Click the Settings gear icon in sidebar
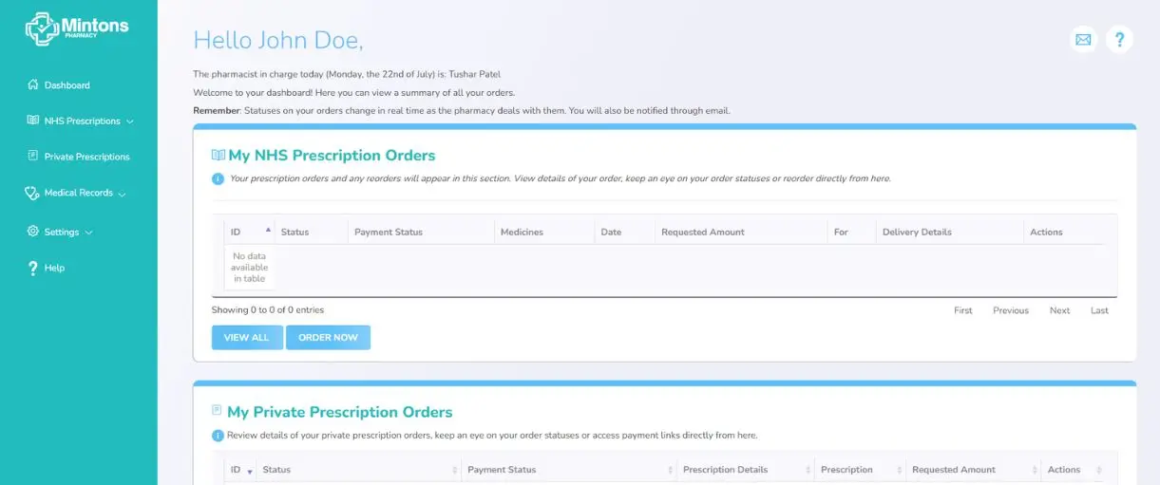Viewport: 1160px width, 485px height. click(33, 232)
